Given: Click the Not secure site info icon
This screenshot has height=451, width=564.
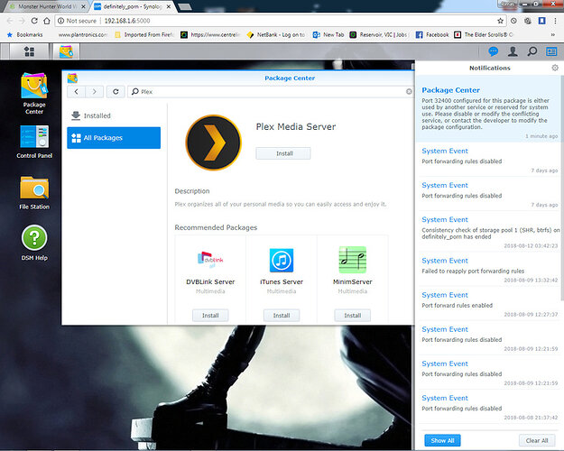Looking at the screenshot, I should pyautogui.click(x=60, y=21).
